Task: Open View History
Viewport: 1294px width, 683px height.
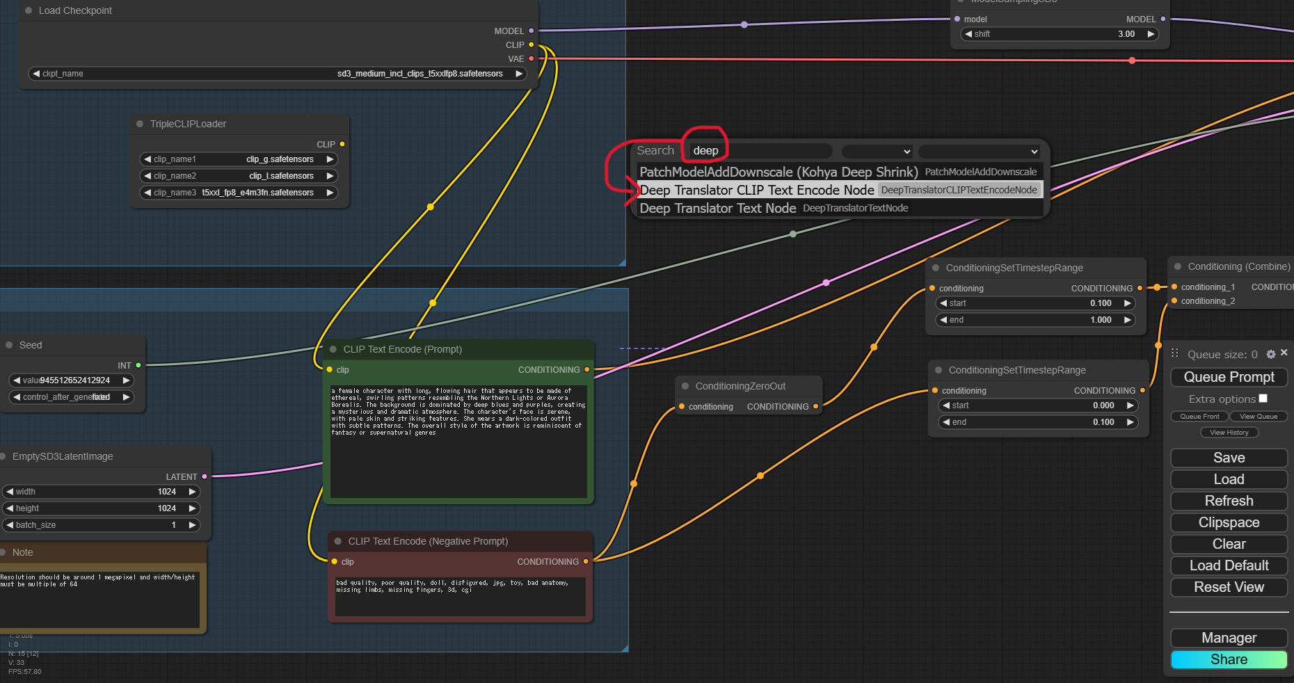Action: tap(1229, 432)
